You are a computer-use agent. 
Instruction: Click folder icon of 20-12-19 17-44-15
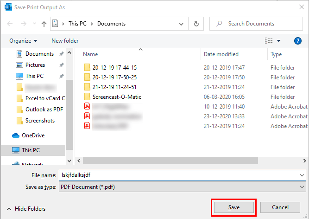pyautogui.click(x=87, y=67)
